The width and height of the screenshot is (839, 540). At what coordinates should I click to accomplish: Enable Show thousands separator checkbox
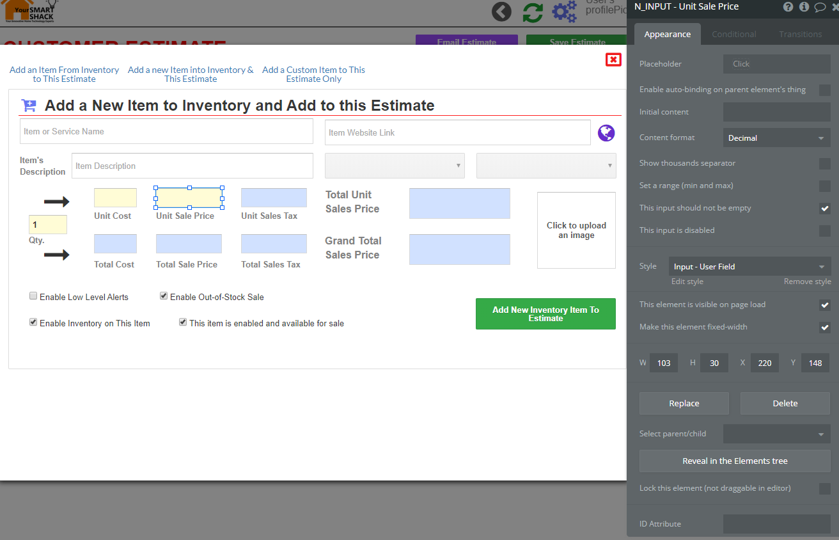825,163
